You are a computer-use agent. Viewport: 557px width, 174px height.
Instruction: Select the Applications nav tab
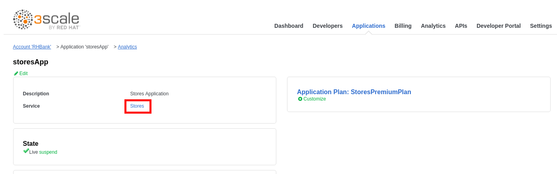368,26
